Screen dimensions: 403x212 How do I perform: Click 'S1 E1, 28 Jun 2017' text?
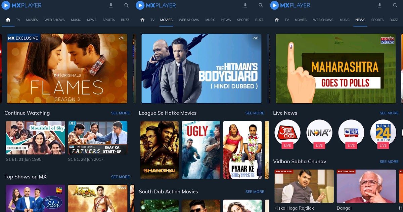click(x=86, y=159)
